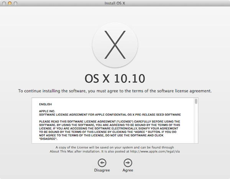
Task: Minimize the Install OS X window
Action: click(x=10, y=3)
